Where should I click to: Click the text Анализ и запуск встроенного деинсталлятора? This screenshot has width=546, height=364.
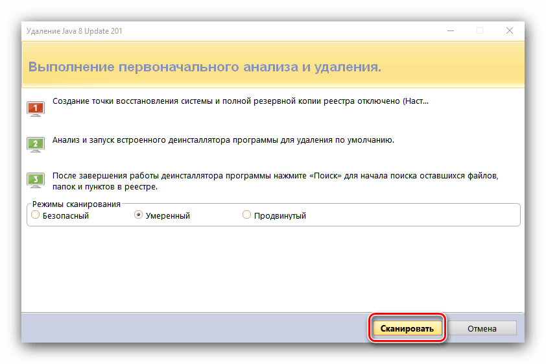pos(223,140)
